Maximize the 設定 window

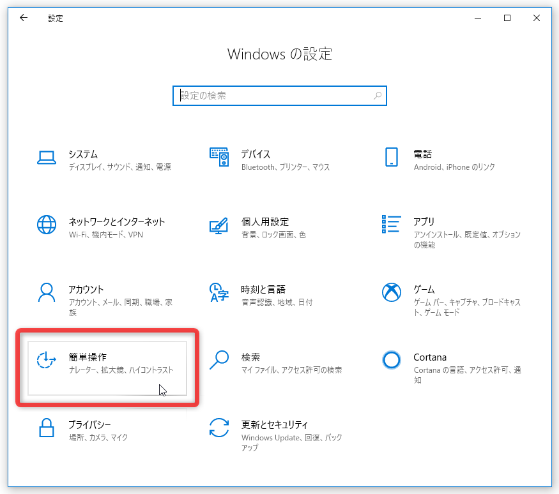click(x=507, y=18)
